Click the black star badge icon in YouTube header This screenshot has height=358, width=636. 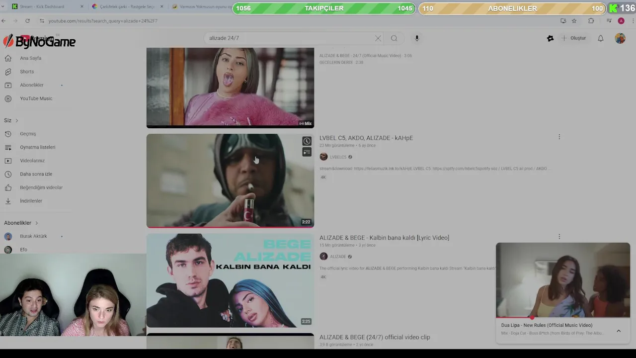click(x=550, y=38)
